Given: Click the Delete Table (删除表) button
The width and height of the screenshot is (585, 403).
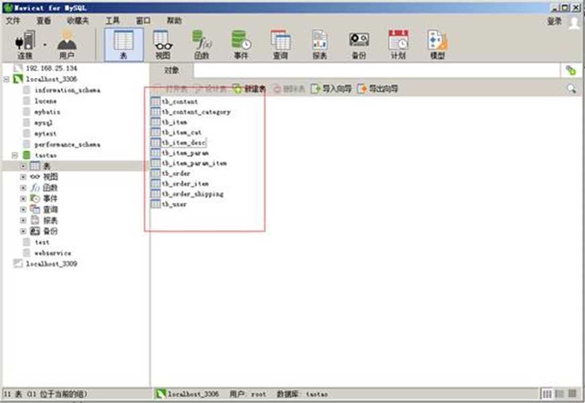Looking at the screenshot, I should [x=289, y=89].
